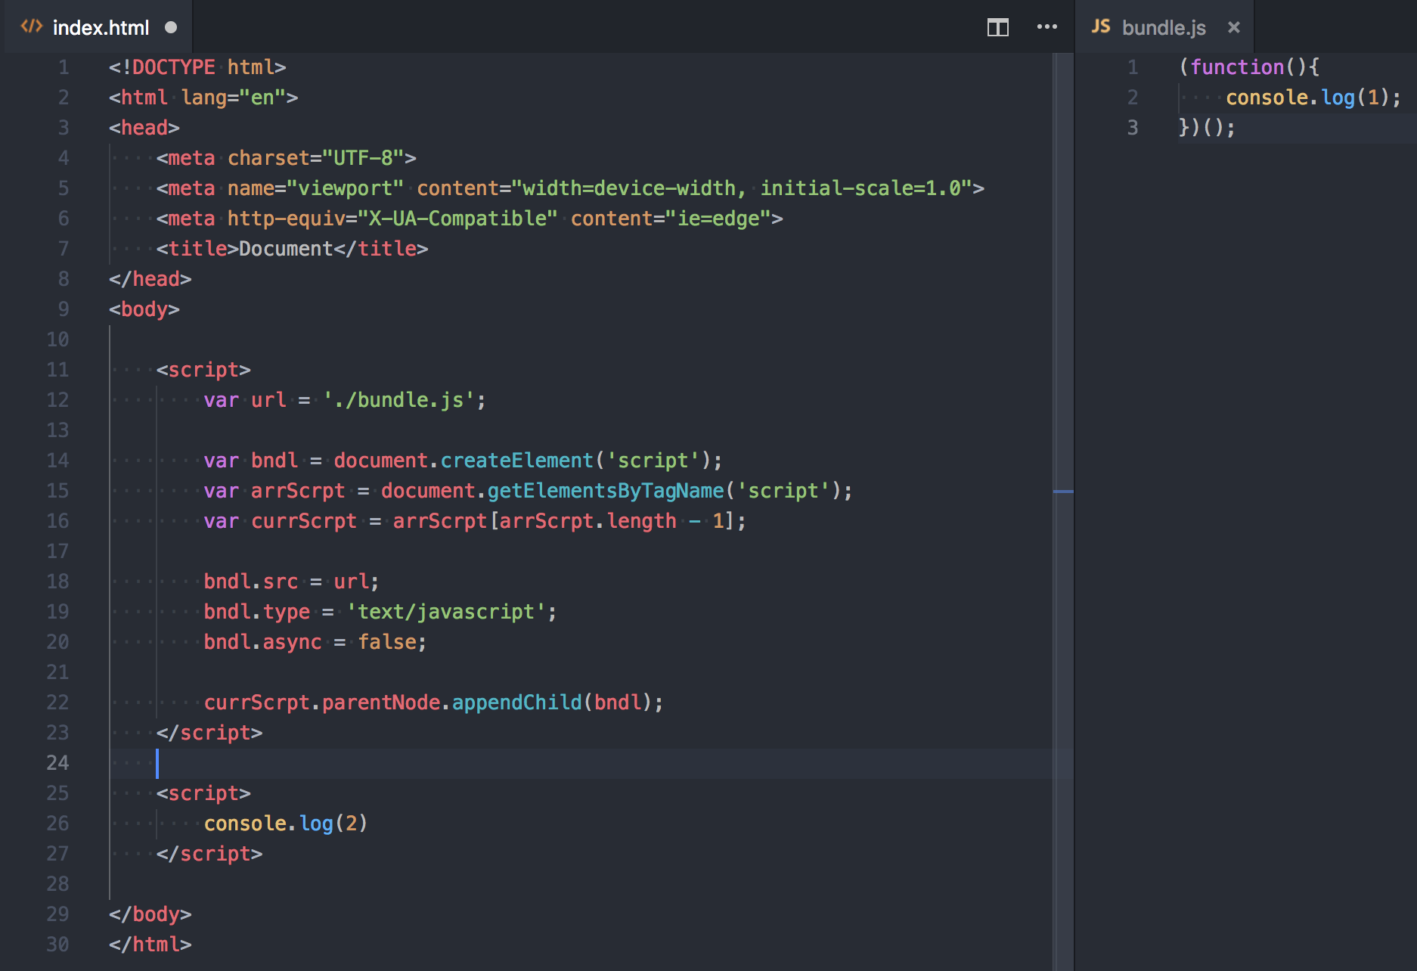Click 'getElementsByTagName' method name

click(x=606, y=491)
